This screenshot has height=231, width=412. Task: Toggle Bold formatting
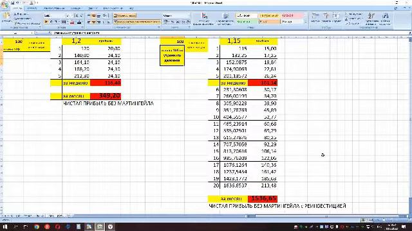tap(46, 22)
